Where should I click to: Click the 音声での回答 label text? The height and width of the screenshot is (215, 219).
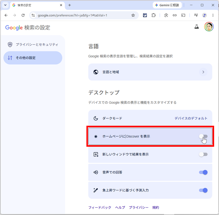[x=112, y=172]
